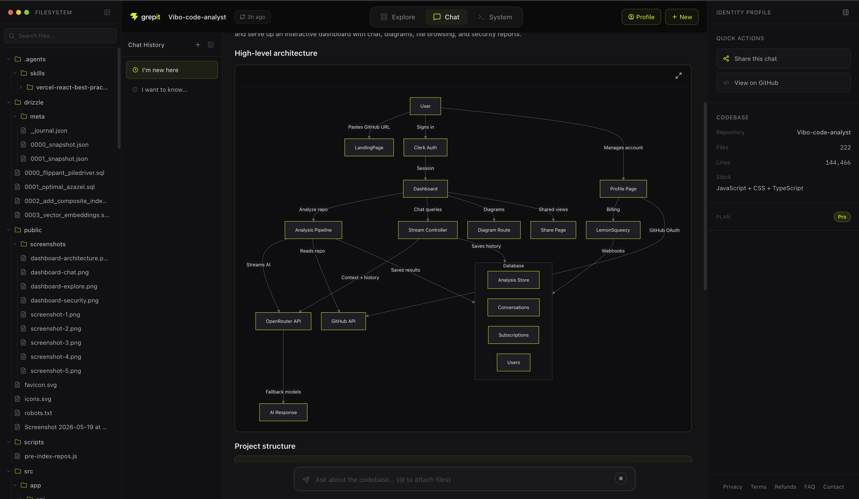This screenshot has width=859, height=499.
Task: Click the send paper-plane icon
Action: click(x=306, y=480)
